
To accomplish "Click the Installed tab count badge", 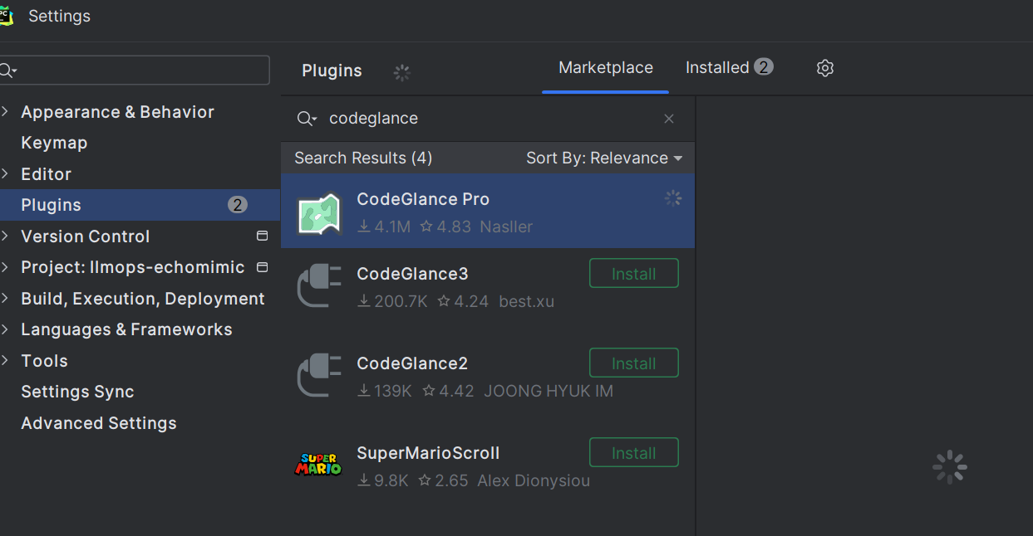I will coord(764,67).
